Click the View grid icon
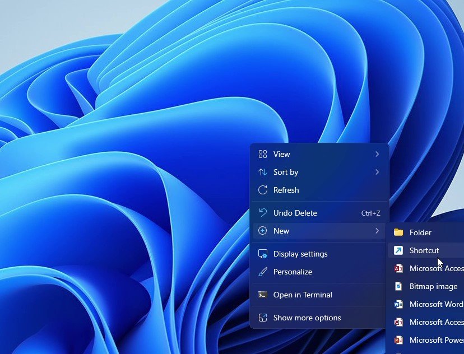 tap(263, 153)
